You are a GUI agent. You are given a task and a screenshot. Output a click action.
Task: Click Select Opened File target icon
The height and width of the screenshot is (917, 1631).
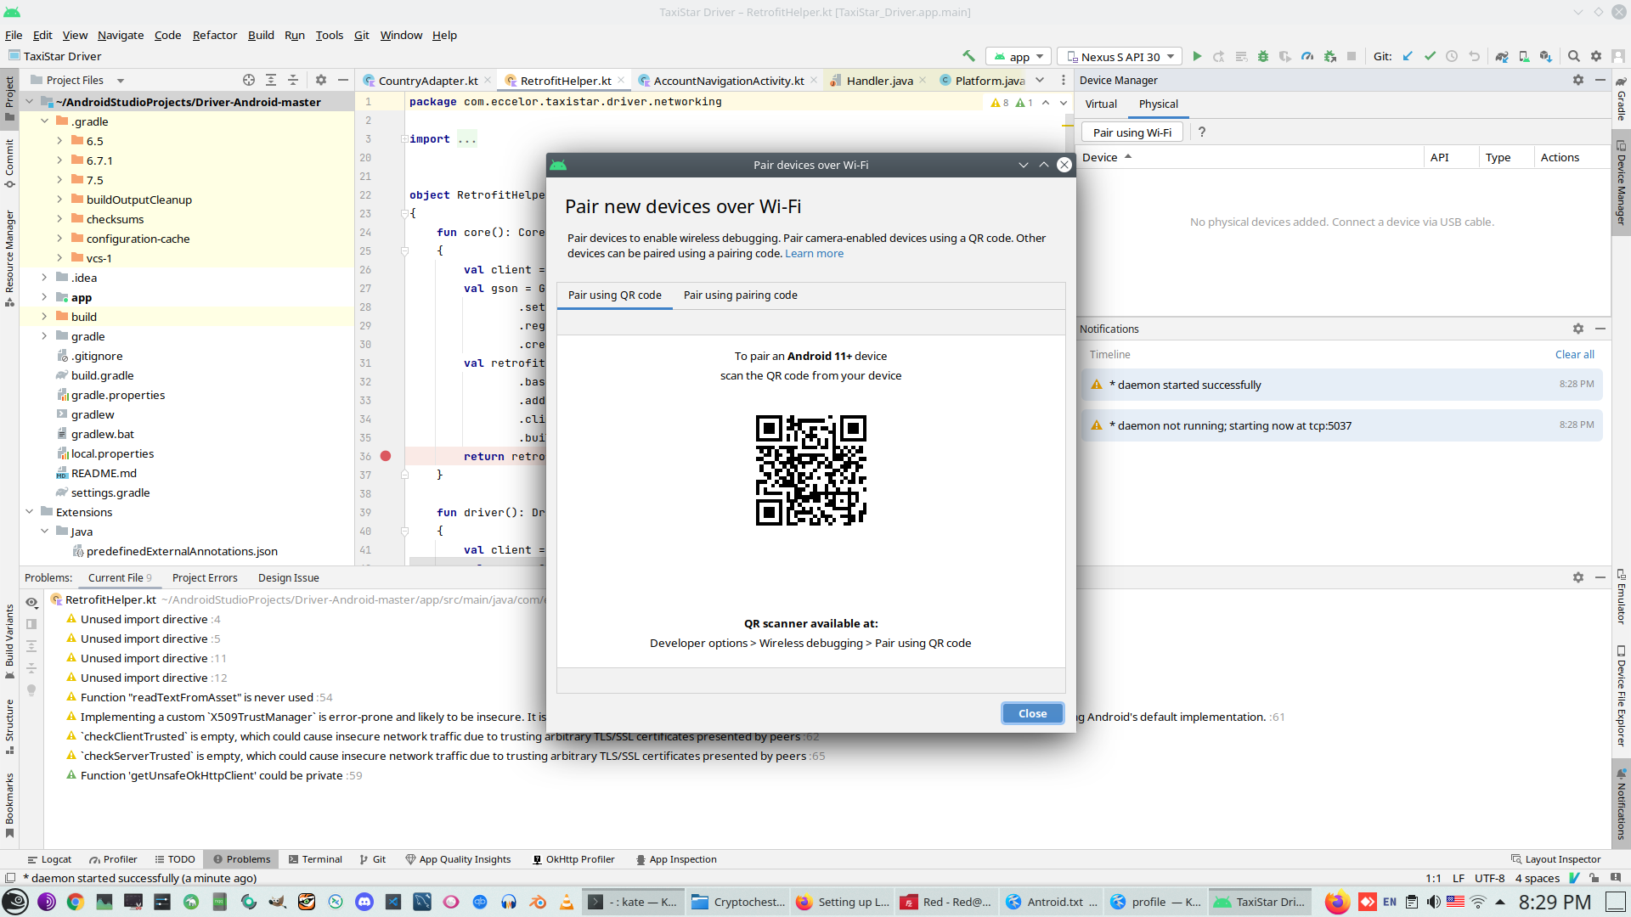249,80
